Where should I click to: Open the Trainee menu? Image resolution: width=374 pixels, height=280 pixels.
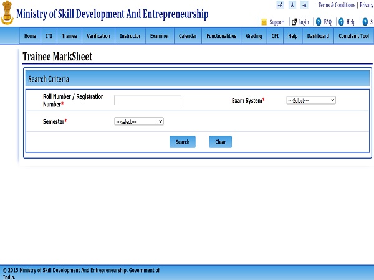[x=69, y=36]
